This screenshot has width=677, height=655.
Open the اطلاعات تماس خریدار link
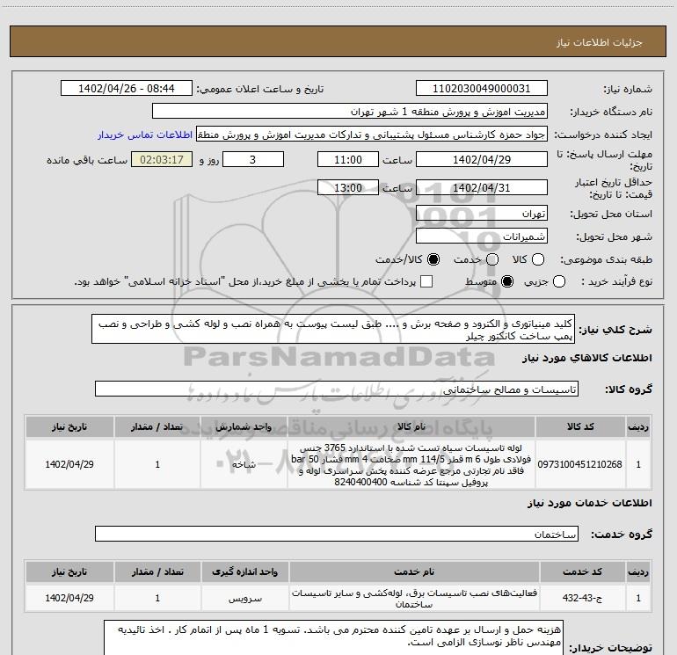[145, 135]
